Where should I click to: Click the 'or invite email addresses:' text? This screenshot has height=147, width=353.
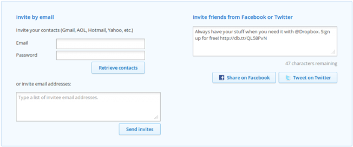point(44,84)
